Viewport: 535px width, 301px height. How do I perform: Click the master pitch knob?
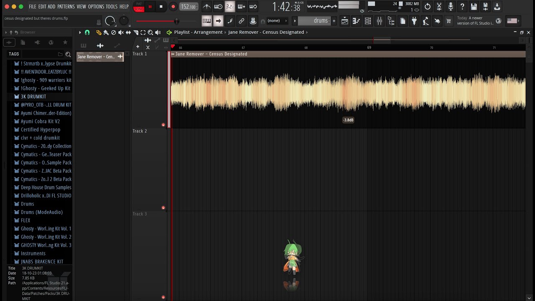tap(124, 21)
